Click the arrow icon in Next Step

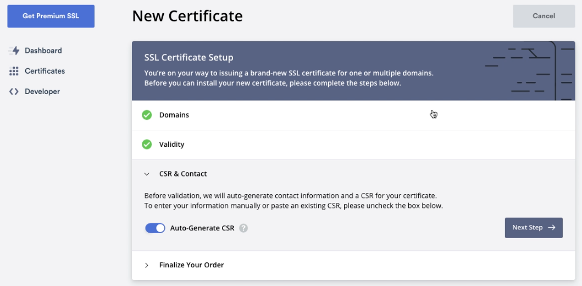coord(552,228)
